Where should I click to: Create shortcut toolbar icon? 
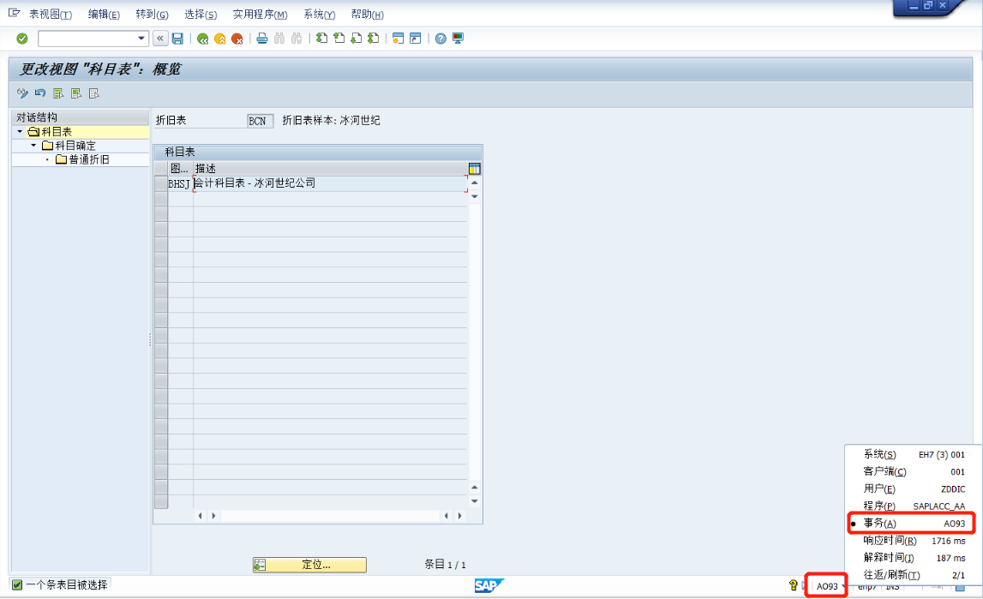[415, 39]
